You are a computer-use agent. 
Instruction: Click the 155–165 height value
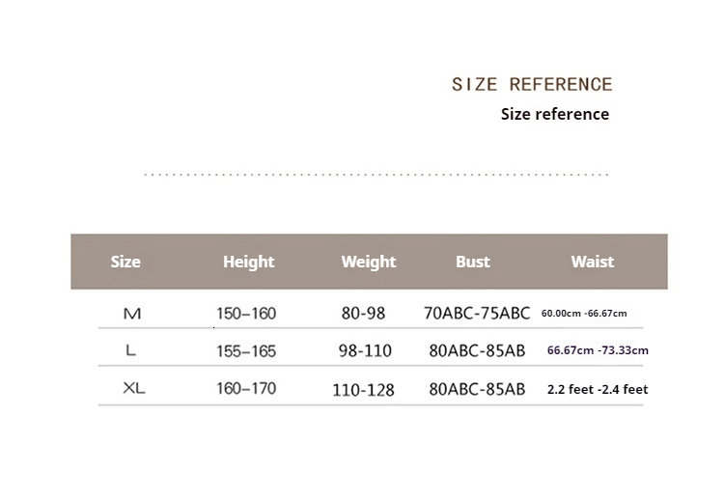pos(246,351)
